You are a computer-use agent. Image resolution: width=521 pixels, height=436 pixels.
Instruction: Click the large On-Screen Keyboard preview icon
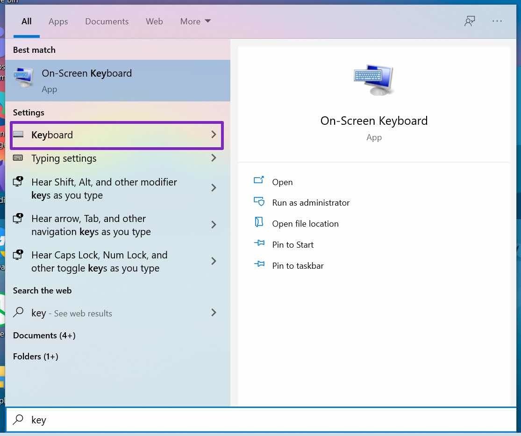point(374,79)
